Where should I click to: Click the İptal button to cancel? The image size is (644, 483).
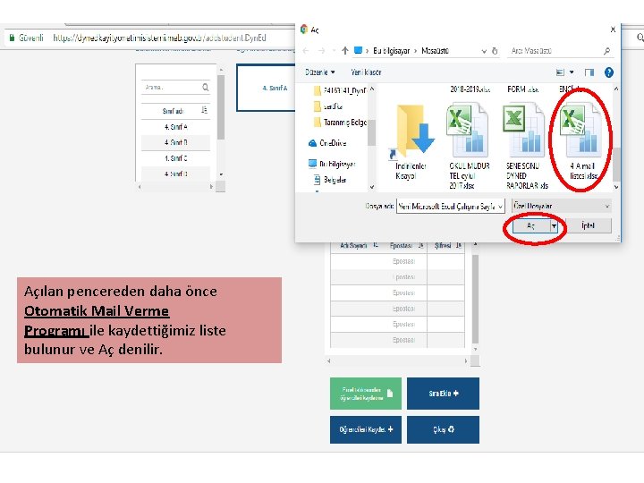[x=588, y=225]
